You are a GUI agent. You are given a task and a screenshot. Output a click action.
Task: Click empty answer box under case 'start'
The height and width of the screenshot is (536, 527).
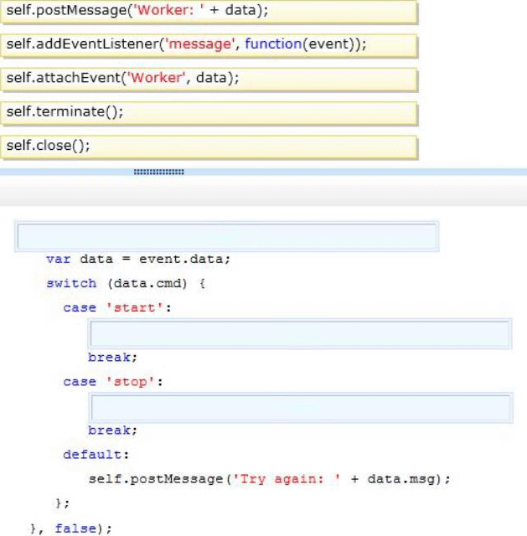(x=300, y=335)
